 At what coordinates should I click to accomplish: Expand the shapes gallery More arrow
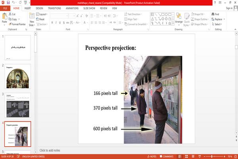(x=173, y=23)
